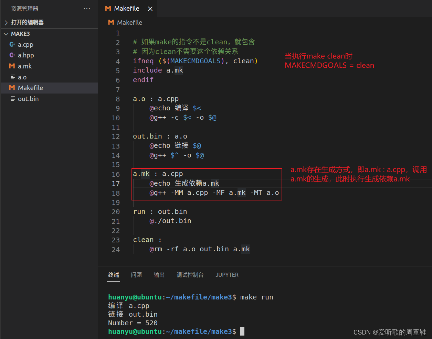432x339 pixels.
Task: Click the 'clean :' target line
Action: coord(147,240)
